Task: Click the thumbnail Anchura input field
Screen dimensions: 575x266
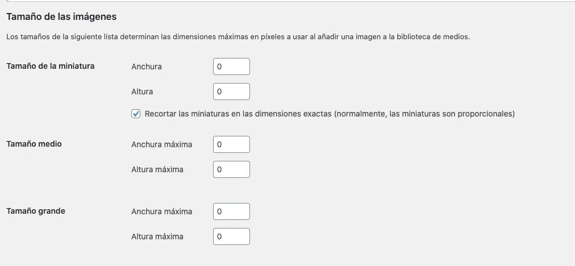Action: tap(231, 66)
